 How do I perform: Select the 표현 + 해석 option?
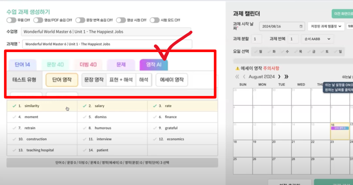pyautogui.click(x=121, y=79)
